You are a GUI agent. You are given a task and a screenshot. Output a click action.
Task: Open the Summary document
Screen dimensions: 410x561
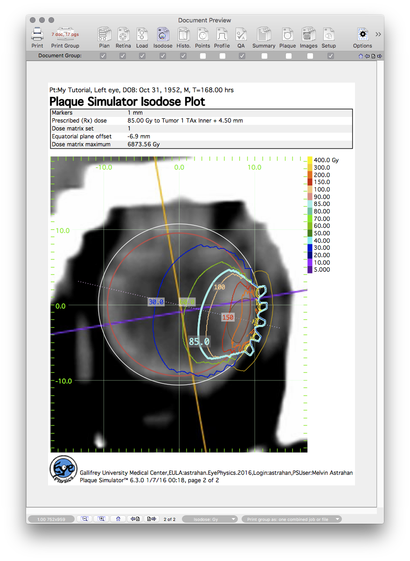(x=264, y=34)
